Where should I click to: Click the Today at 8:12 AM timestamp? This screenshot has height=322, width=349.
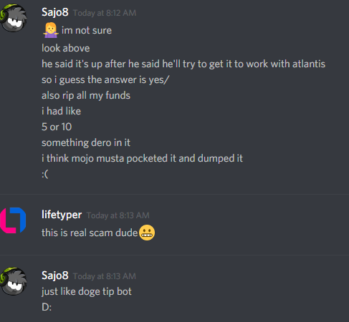pyautogui.click(x=105, y=13)
